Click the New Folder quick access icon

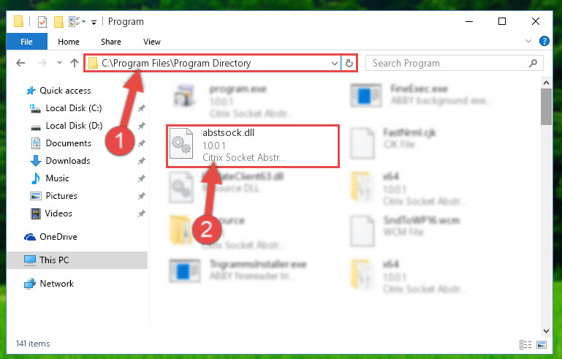point(58,22)
